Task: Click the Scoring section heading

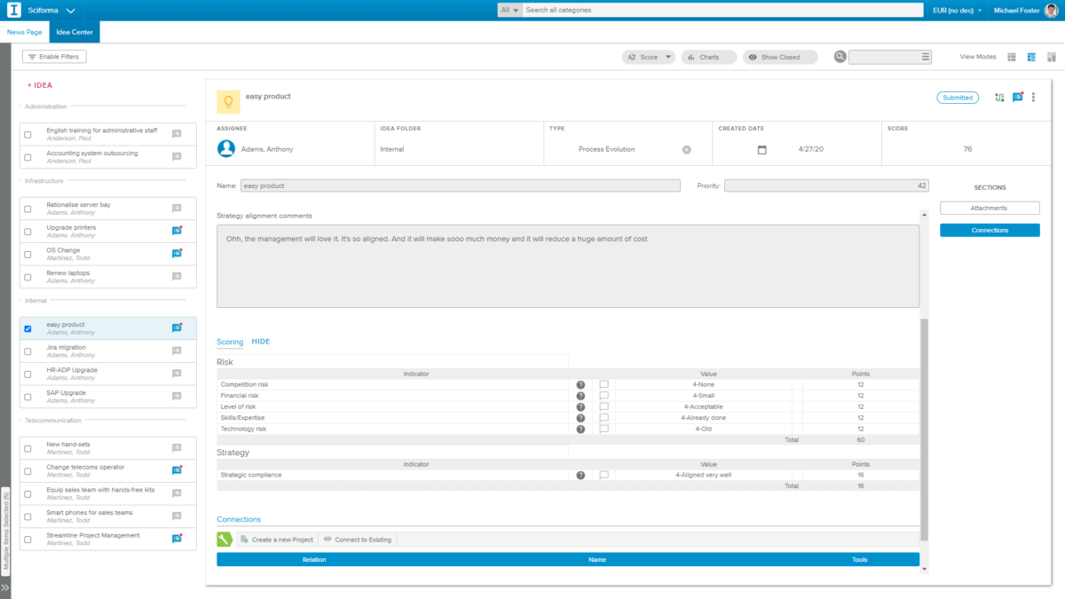Action: pos(230,342)
